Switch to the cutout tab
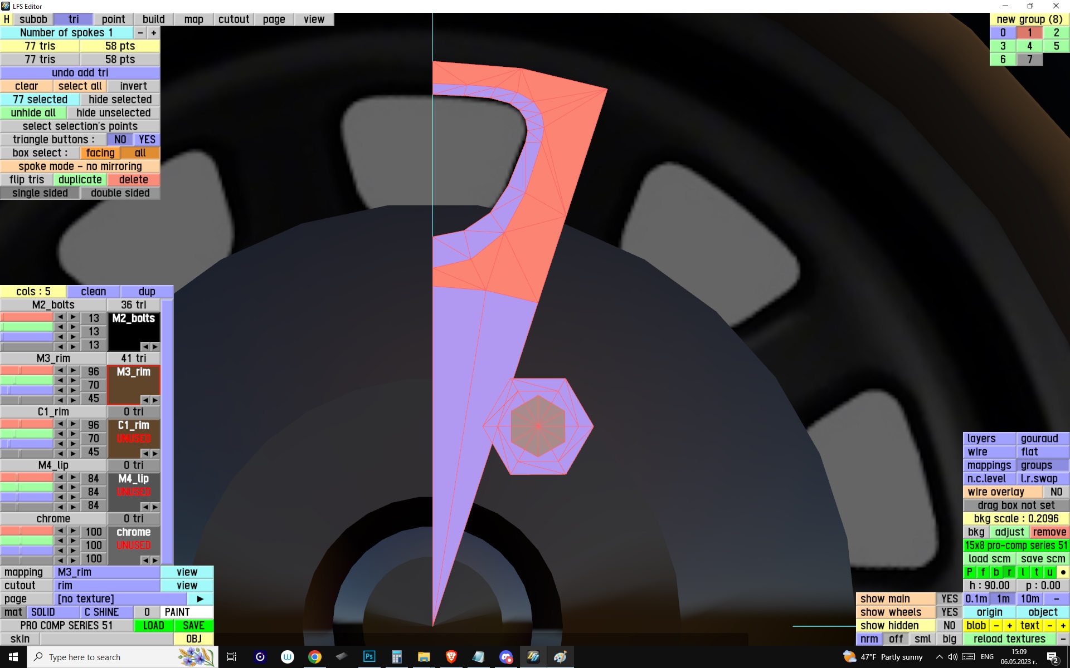This screenshot has height=668, width=1070. pyautogui.click(x=234, y=19)
